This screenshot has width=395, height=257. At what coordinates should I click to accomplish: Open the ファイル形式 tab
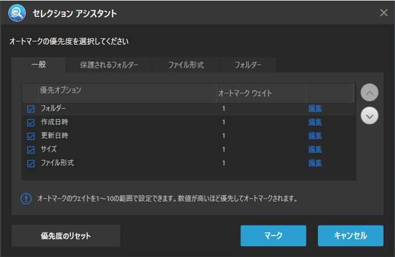(x=185, y=65)
